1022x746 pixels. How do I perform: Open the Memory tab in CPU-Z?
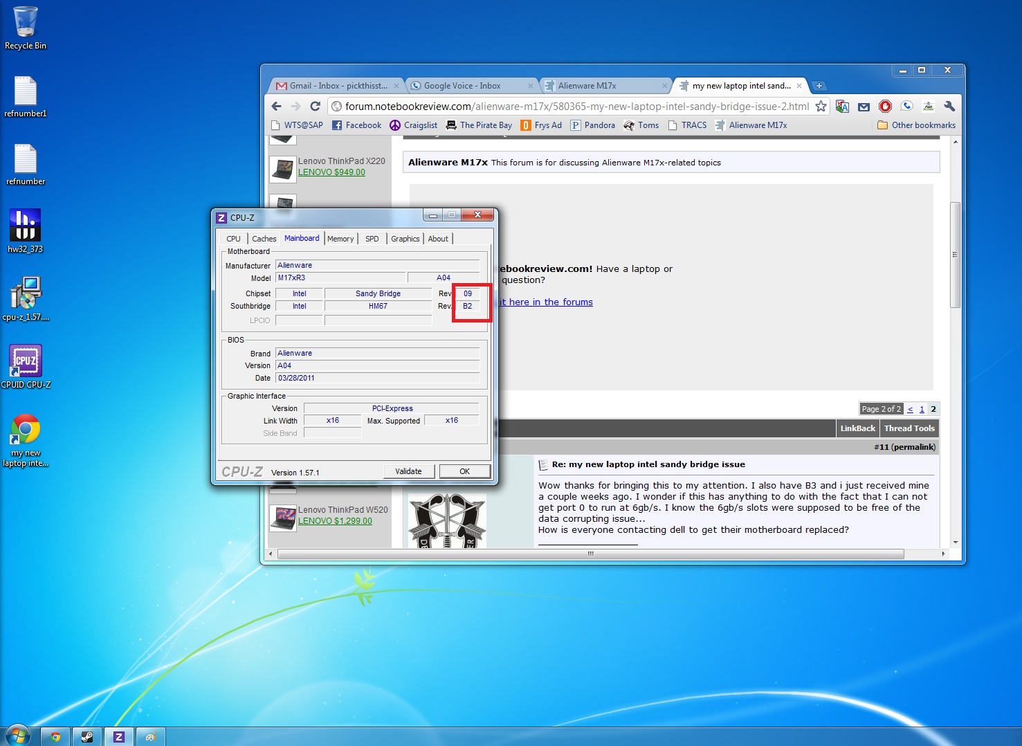(x=340, y=239)
